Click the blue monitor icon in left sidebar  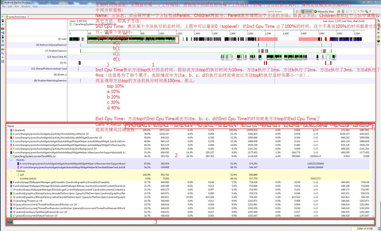tap(3, 61)
